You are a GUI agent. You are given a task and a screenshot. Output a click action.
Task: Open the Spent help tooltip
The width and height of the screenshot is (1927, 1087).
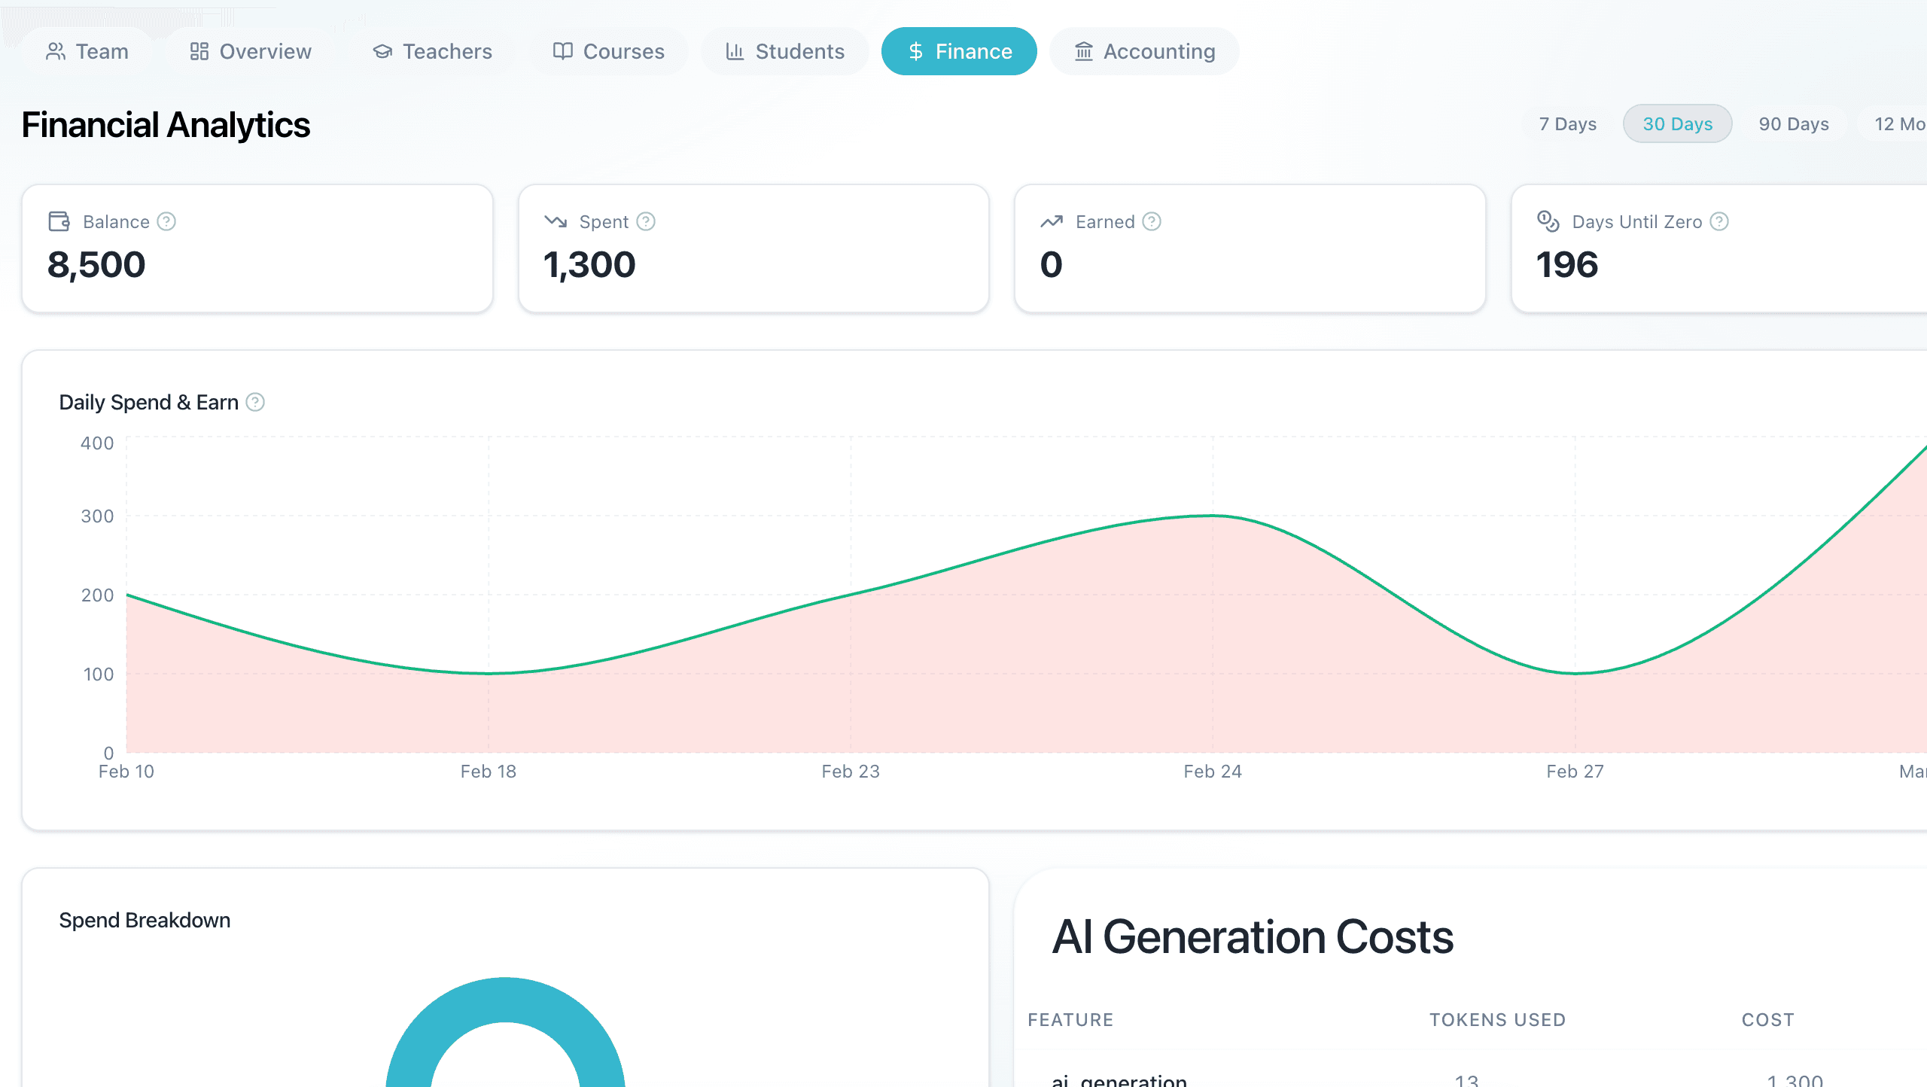click(x=645, y=221)
